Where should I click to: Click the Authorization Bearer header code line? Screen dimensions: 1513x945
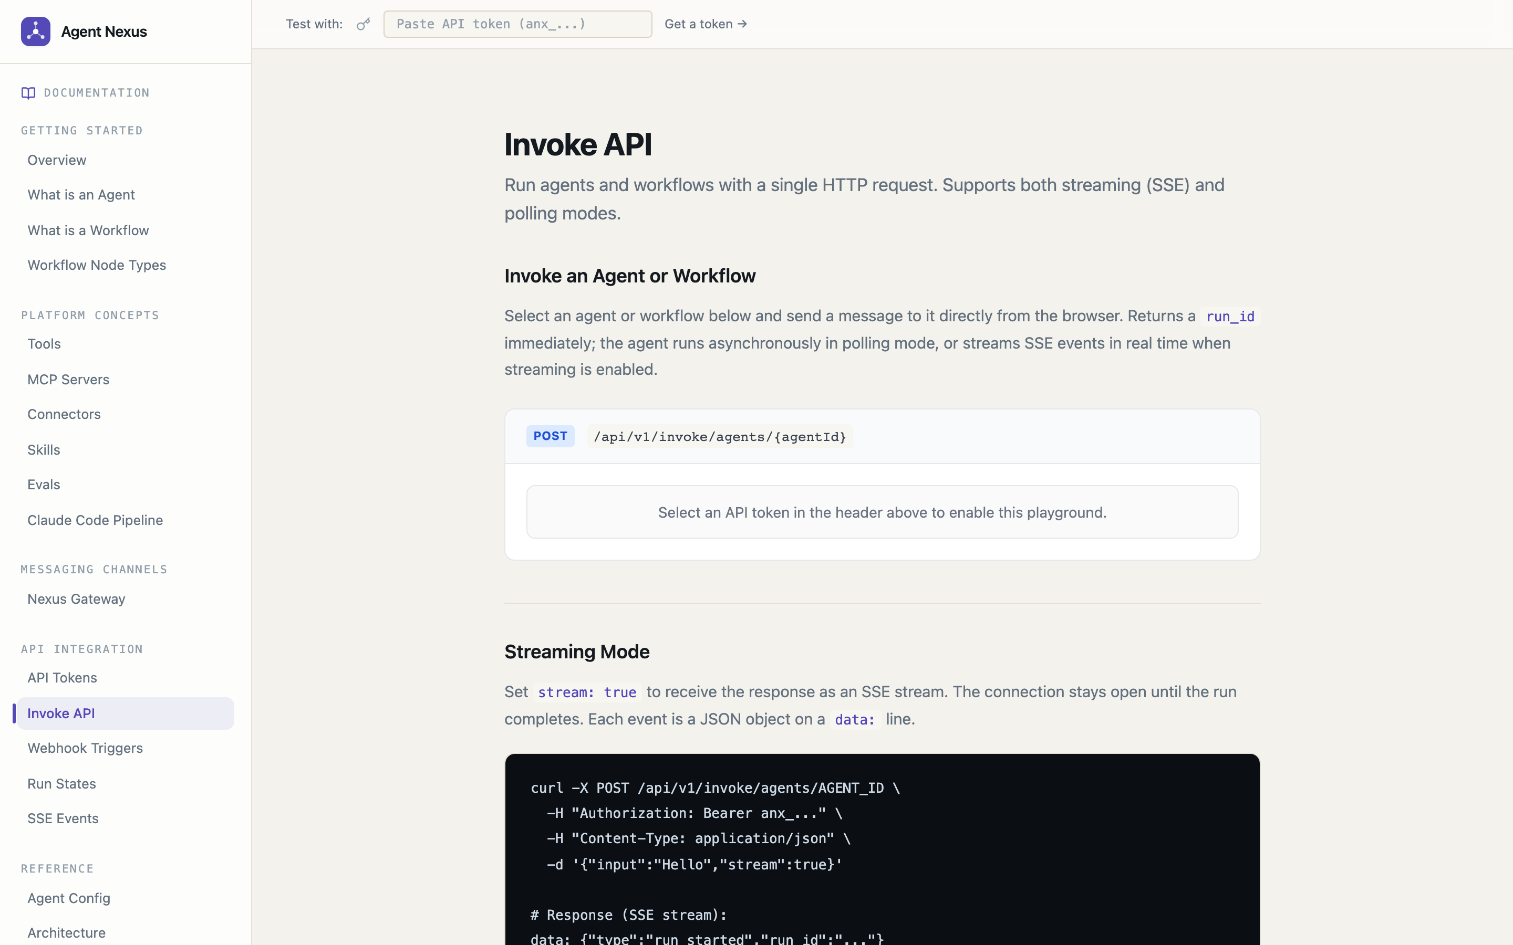coord(695,813)
